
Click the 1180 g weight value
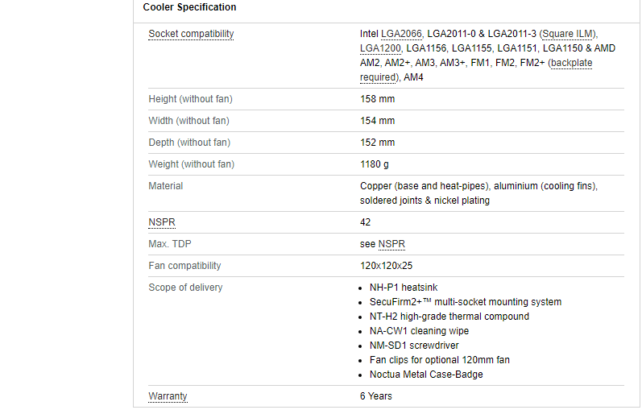coord(375,164)
